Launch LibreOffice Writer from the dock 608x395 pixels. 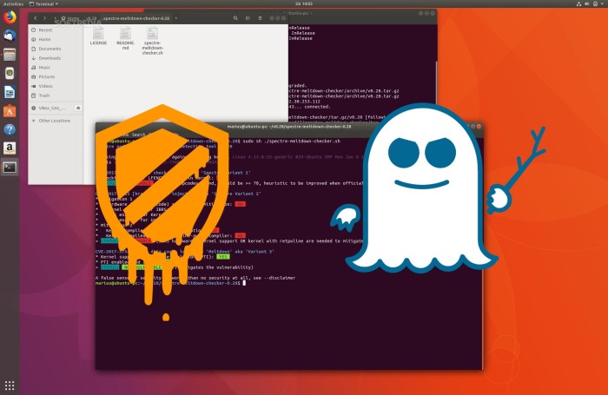point(10,92)
